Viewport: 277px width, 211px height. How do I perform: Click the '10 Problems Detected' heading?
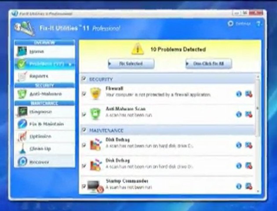click(x=178, y=49)
